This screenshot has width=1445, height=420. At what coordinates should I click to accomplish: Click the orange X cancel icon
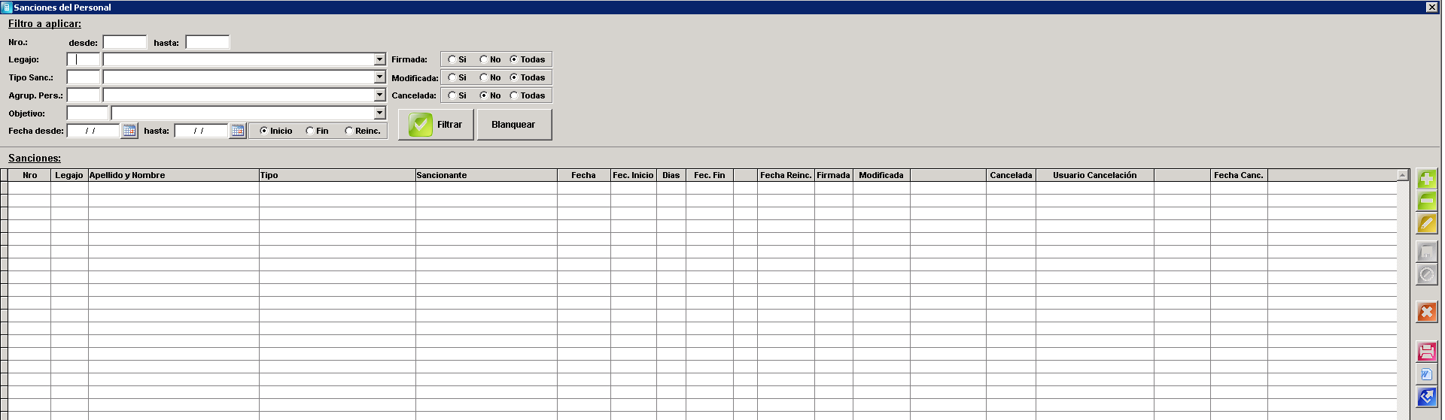click(x=1426, y=312)
